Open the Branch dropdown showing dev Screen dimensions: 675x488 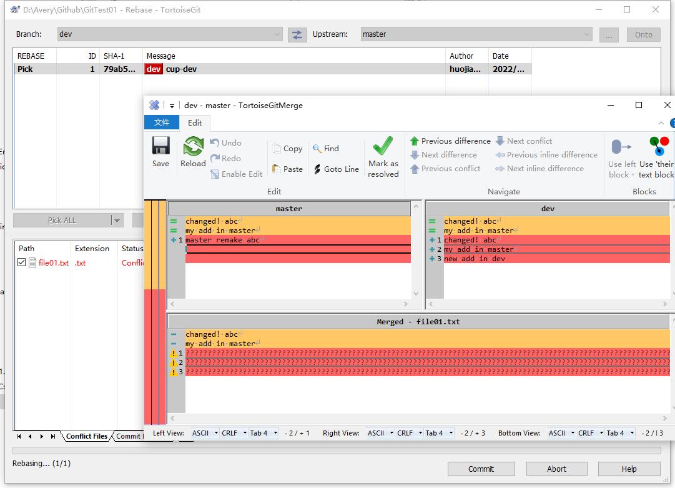pos(170,34)
